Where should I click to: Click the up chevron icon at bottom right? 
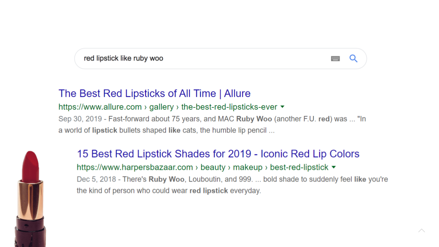(x=422, y=231)
